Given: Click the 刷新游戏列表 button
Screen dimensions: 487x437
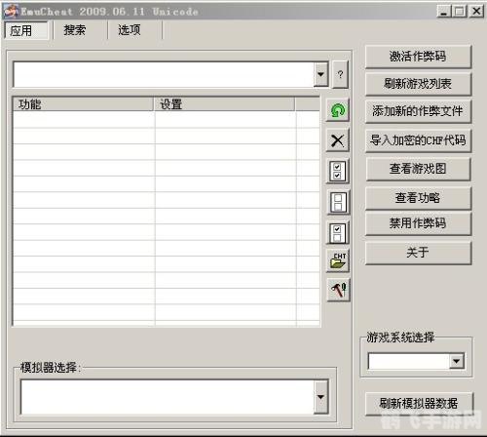Looking at the screenshot, I should pos(418,84).
